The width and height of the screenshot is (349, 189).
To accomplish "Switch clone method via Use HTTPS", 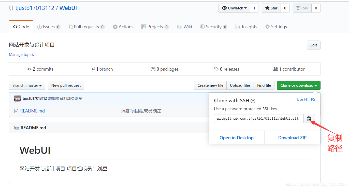I will click(306, 99).
